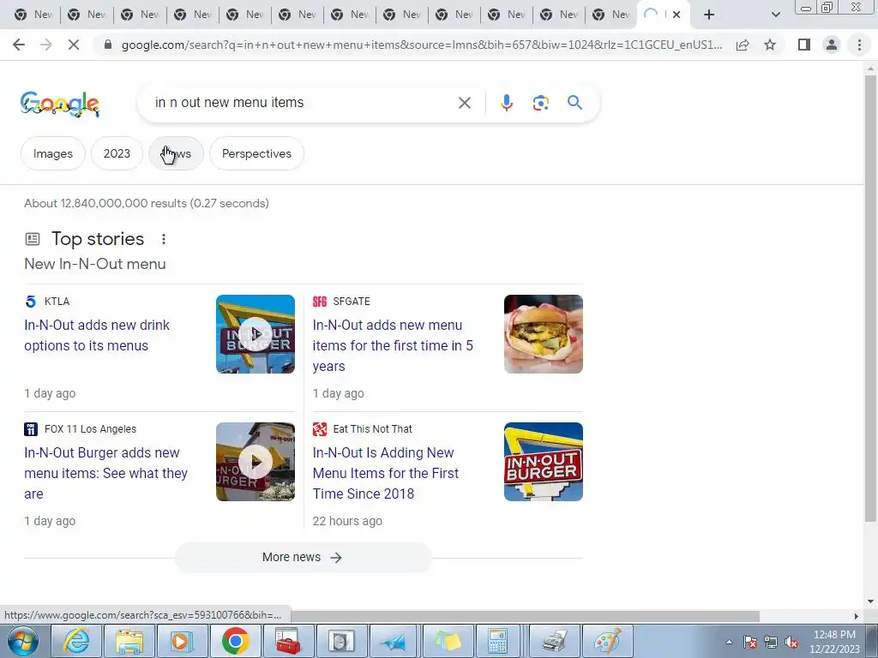
Task: Clear the search box with X
Action: coord(464,103)
